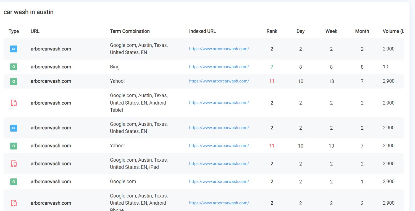Sort by the Indexed URL column header
The height and width of the screenshot is (211, 415).
click(203, 31)
